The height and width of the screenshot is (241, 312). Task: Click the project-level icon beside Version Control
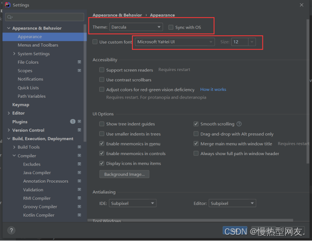tap(79, 130)
